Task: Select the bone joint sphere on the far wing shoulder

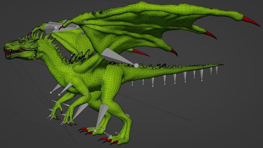Action: tap(56, 27)
